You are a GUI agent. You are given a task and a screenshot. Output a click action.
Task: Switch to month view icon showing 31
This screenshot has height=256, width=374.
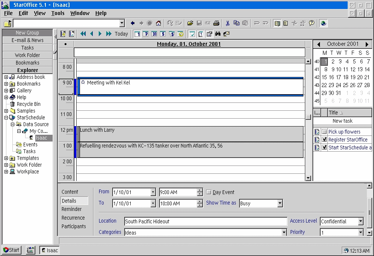(x=154, y=34)
